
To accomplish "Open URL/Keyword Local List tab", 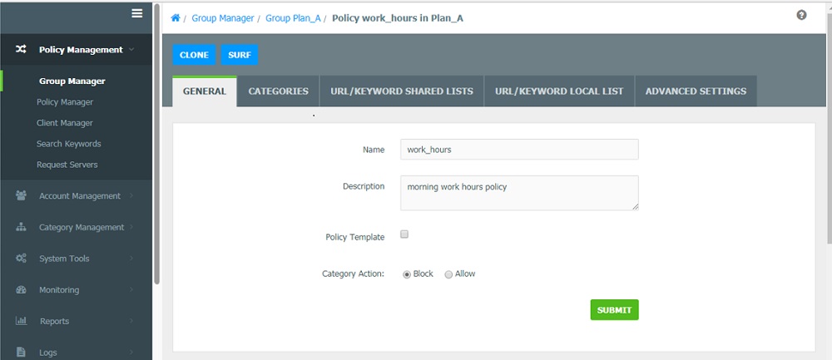I will 559,91.
